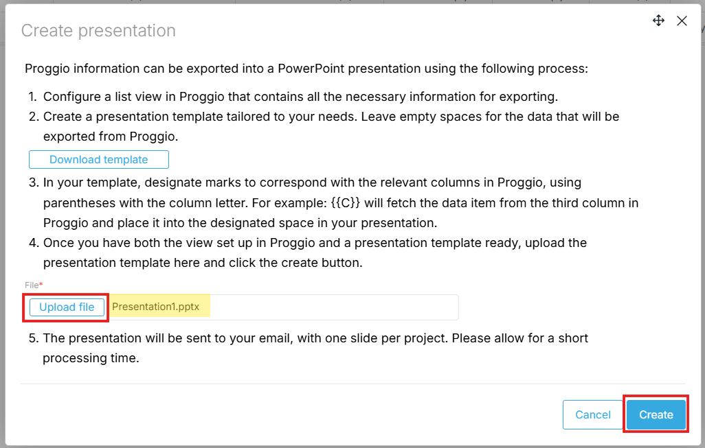
Task: Click the {{C}} example text in step 3
Action: [346, 203]
